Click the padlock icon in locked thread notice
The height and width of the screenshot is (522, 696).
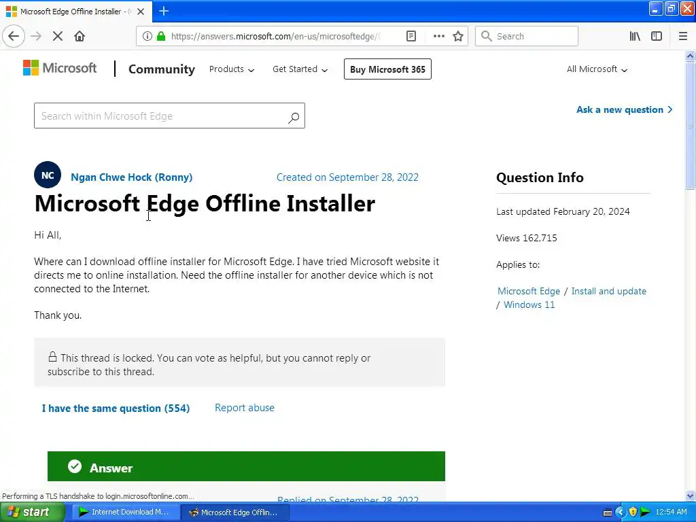[x=52, y=356]
